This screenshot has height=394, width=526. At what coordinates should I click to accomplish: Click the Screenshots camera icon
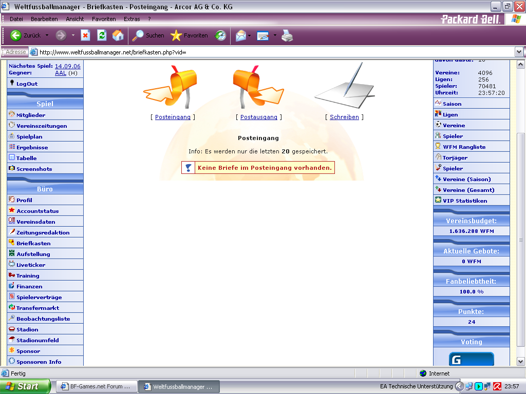tap(12, 168)
